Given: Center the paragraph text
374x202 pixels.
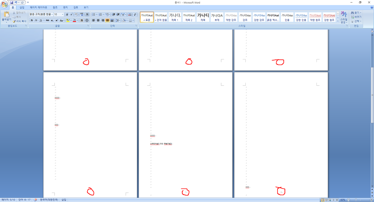Looking at the screenshot, I should pos(98,20).
